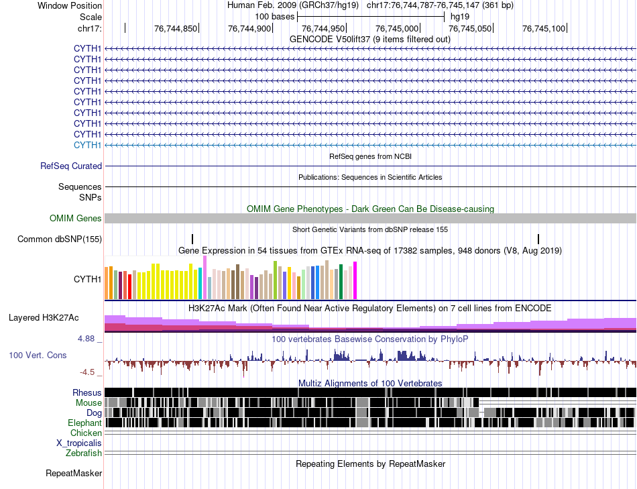
Task: Click the topmost CYTH1 transcript label
Action: pyautogui.click(x=87, y=49)
